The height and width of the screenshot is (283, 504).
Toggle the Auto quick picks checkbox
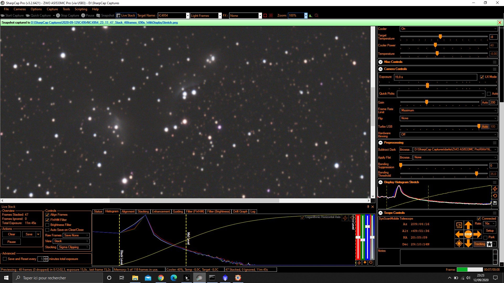coord(489,94)
